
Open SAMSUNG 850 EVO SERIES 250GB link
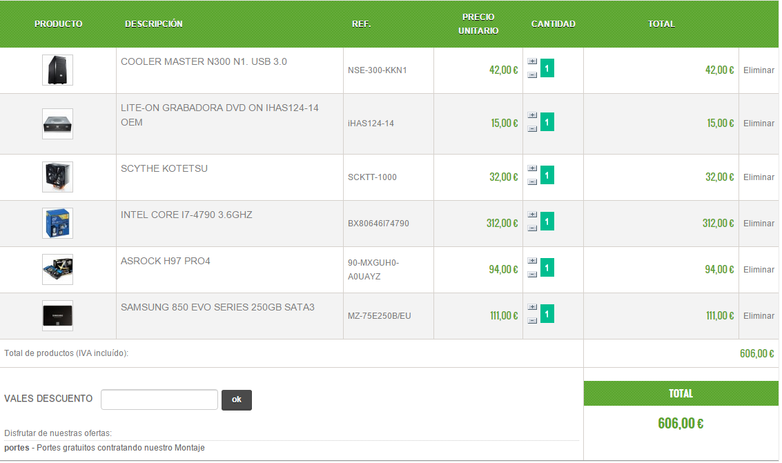(x=217, y=308)
